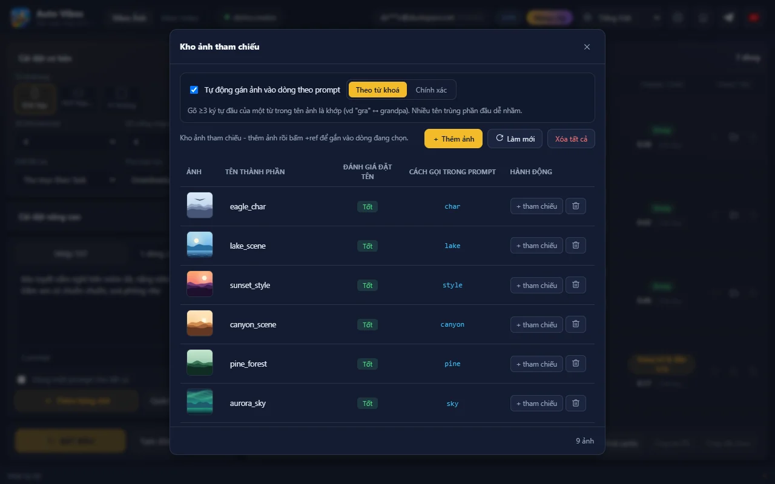Image resolution: width=775 pixels, height=484 pixels.
Task: Click the "canyon" prompt keyword
Action: (x=452, y=324)
